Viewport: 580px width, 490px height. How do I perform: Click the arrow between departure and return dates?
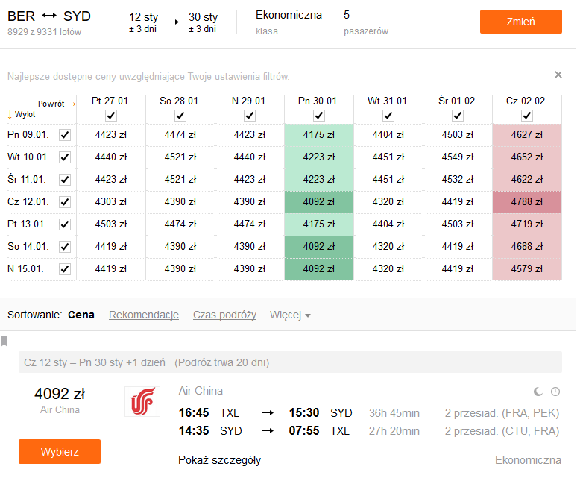click(173, 22)
